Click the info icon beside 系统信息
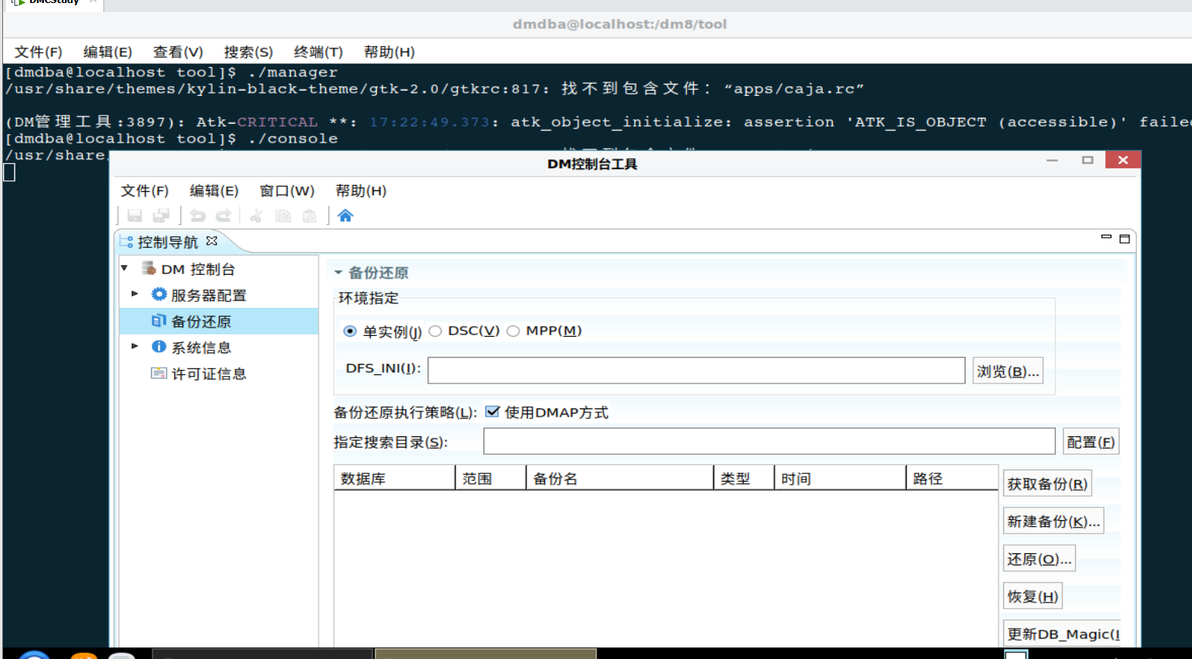The image size is (1192, 659). click(159, 346)
